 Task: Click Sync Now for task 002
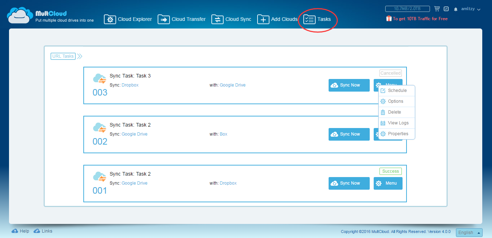click(x=349, y=134)
